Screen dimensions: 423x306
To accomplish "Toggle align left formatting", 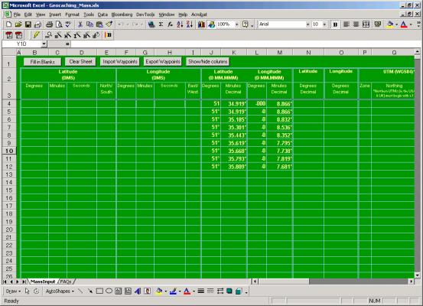I will (x=347, y=24).
